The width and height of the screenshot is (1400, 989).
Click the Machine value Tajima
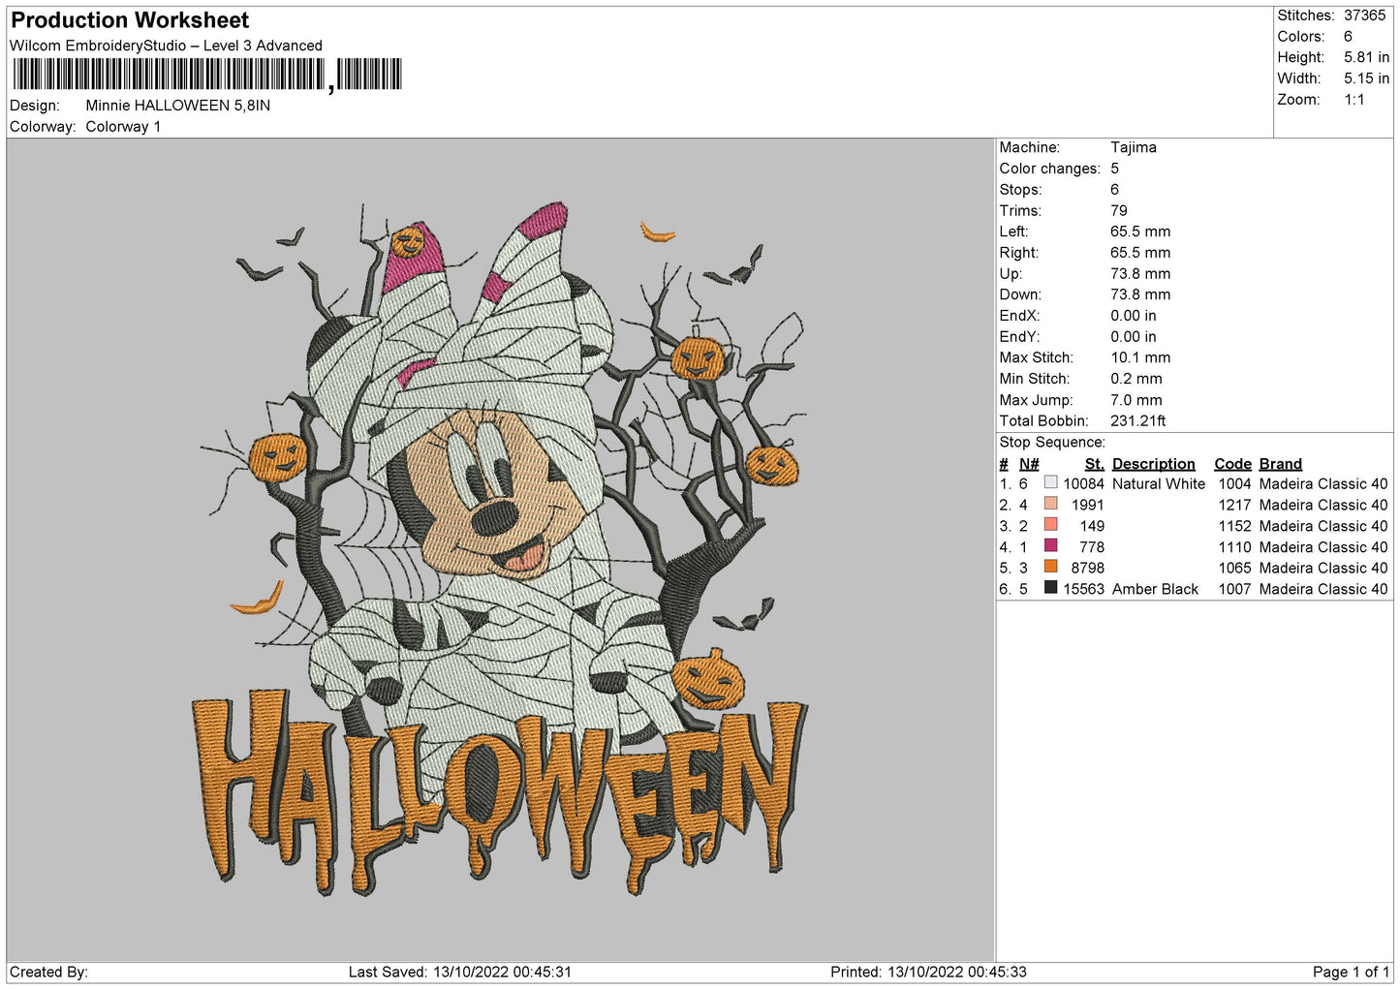[1134, 147]
